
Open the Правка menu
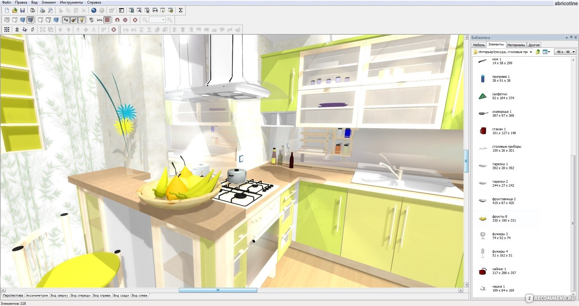[21, 2]
